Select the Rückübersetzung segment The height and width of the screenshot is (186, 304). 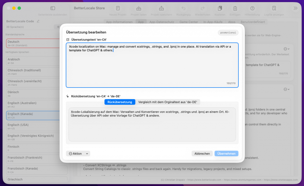coord(120,102)
